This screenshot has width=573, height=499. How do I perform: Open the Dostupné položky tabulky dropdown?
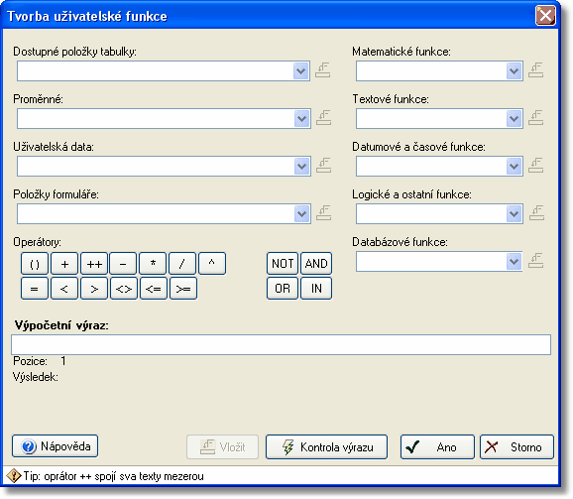coord(301,70)
